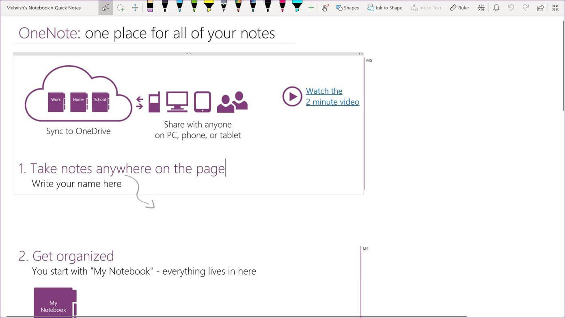
Task: Choose the Insert or Remove Space tool
Action: (x=135, y=8)
